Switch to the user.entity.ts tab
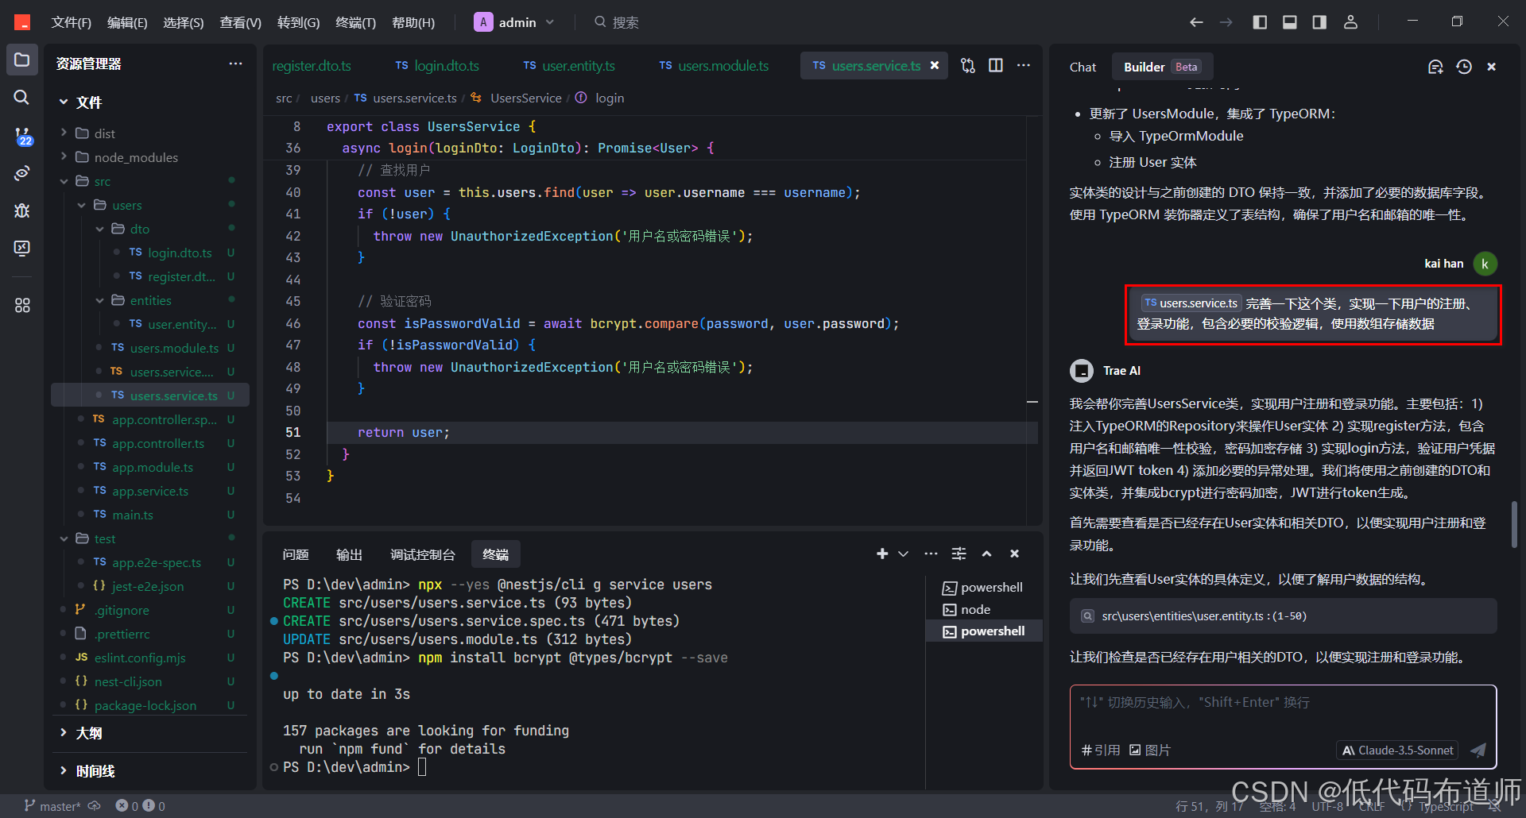 pyautogui.click(x=569, y=66)
